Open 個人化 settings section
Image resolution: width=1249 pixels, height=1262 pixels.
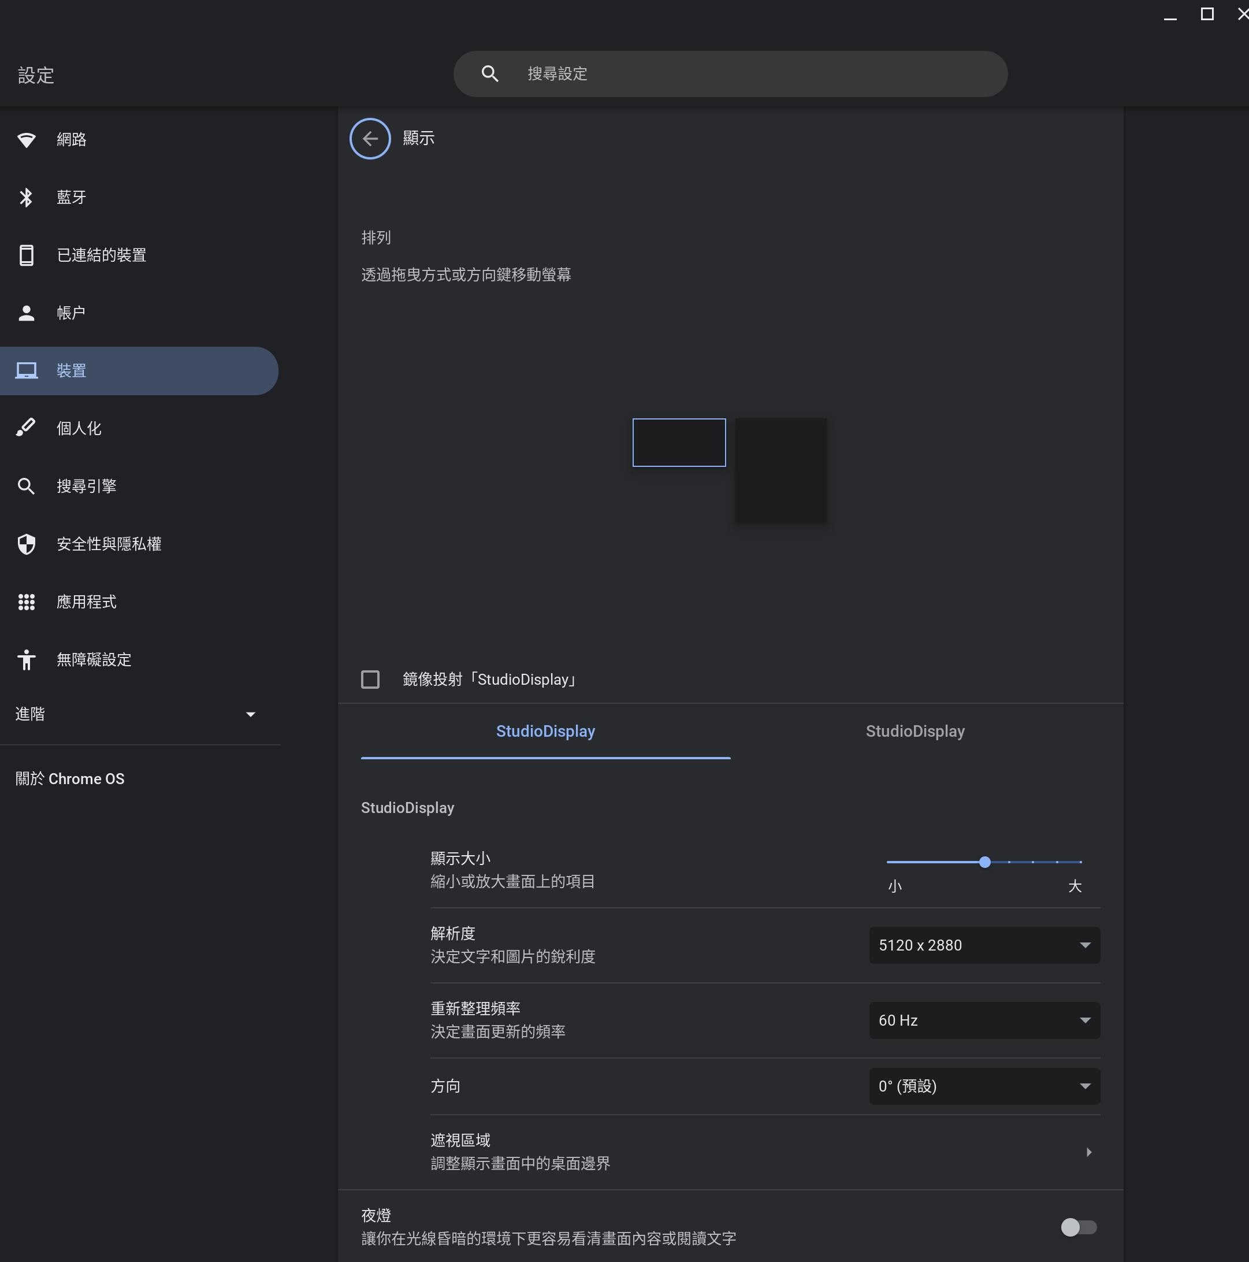pos(140,429)
